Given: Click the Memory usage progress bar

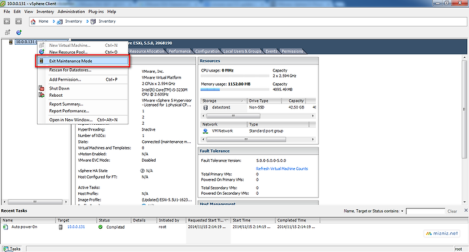Looking at the screenshot, I should (x=234, y=90).
